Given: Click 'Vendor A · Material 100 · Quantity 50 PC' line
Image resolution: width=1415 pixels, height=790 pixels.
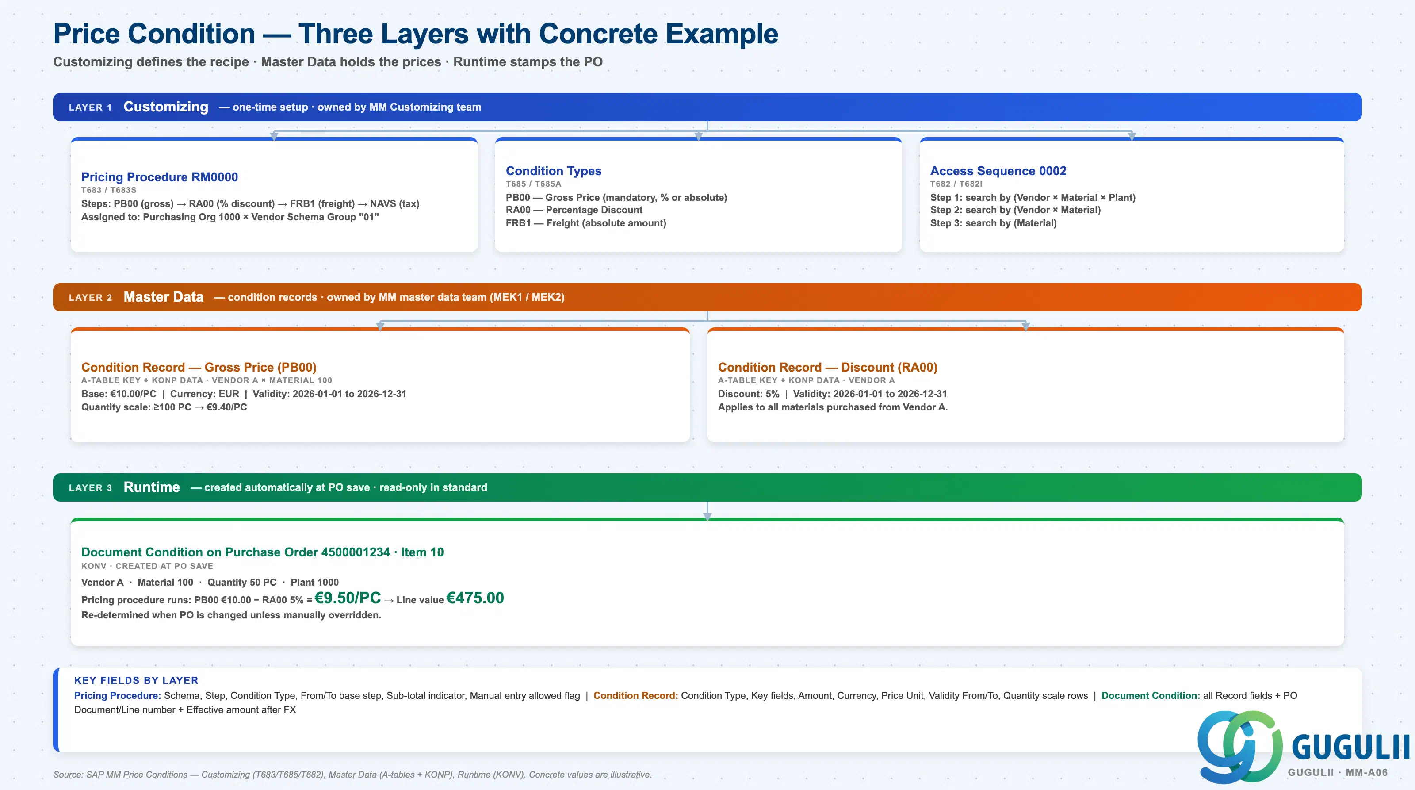Looking at the screenshot, I should [x=210, y=583].
